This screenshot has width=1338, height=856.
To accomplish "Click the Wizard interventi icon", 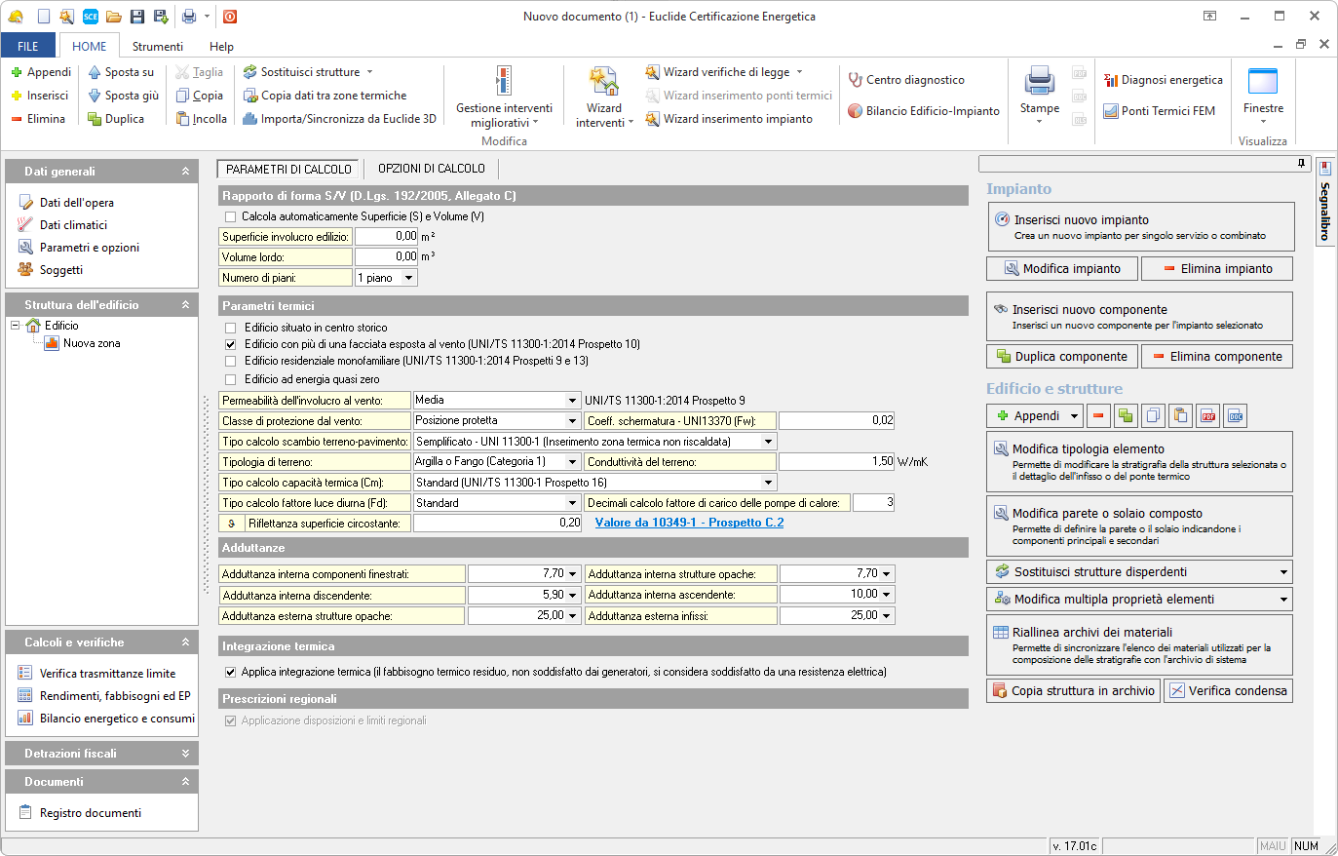I will tap(603, 84).
